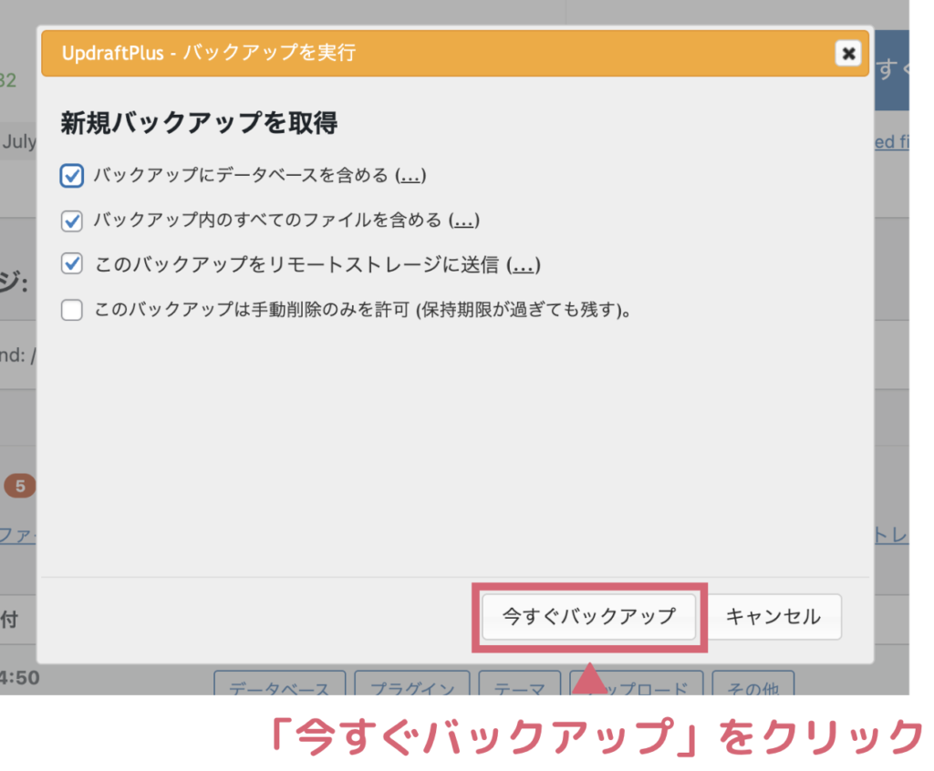Expand remote storage options (...) link
The image size is (934, 771).
coord(524,264)
